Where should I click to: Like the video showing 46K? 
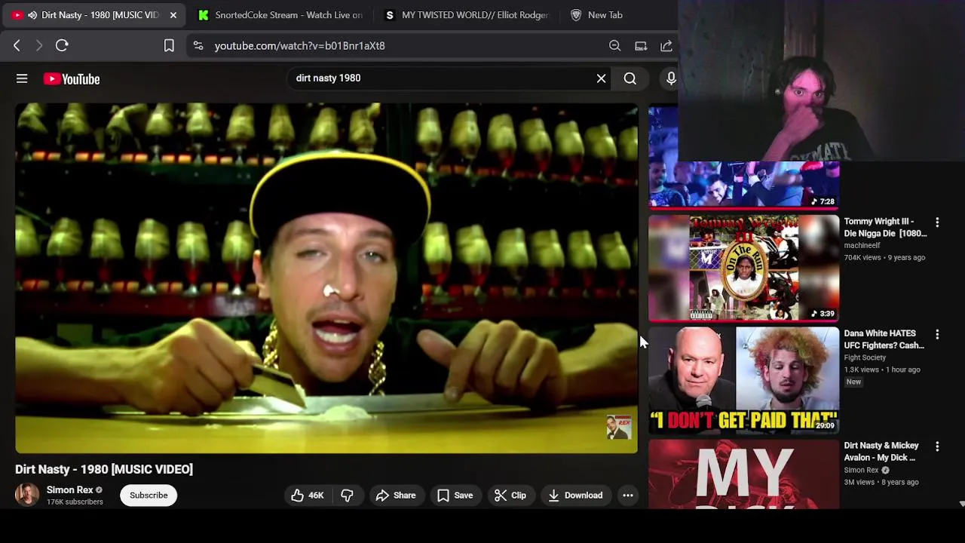coord(308,495)
